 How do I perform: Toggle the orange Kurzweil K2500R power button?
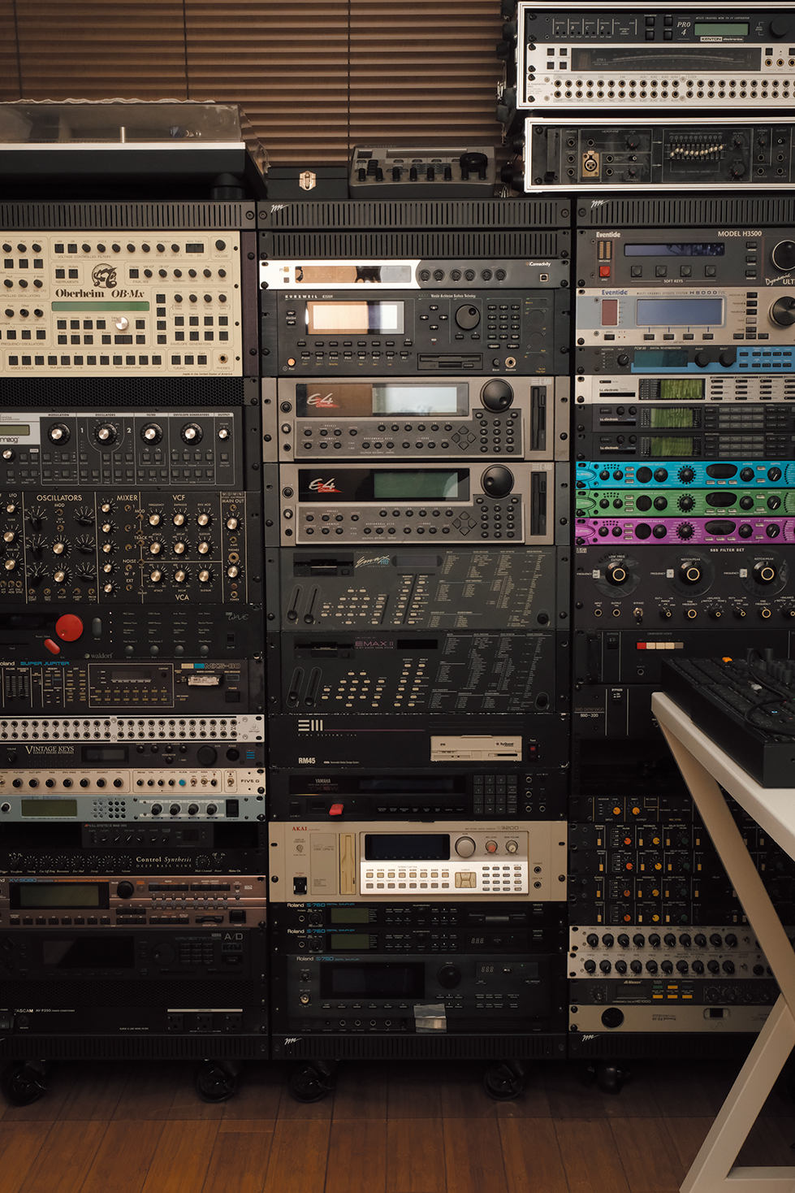tap(292, 362)
